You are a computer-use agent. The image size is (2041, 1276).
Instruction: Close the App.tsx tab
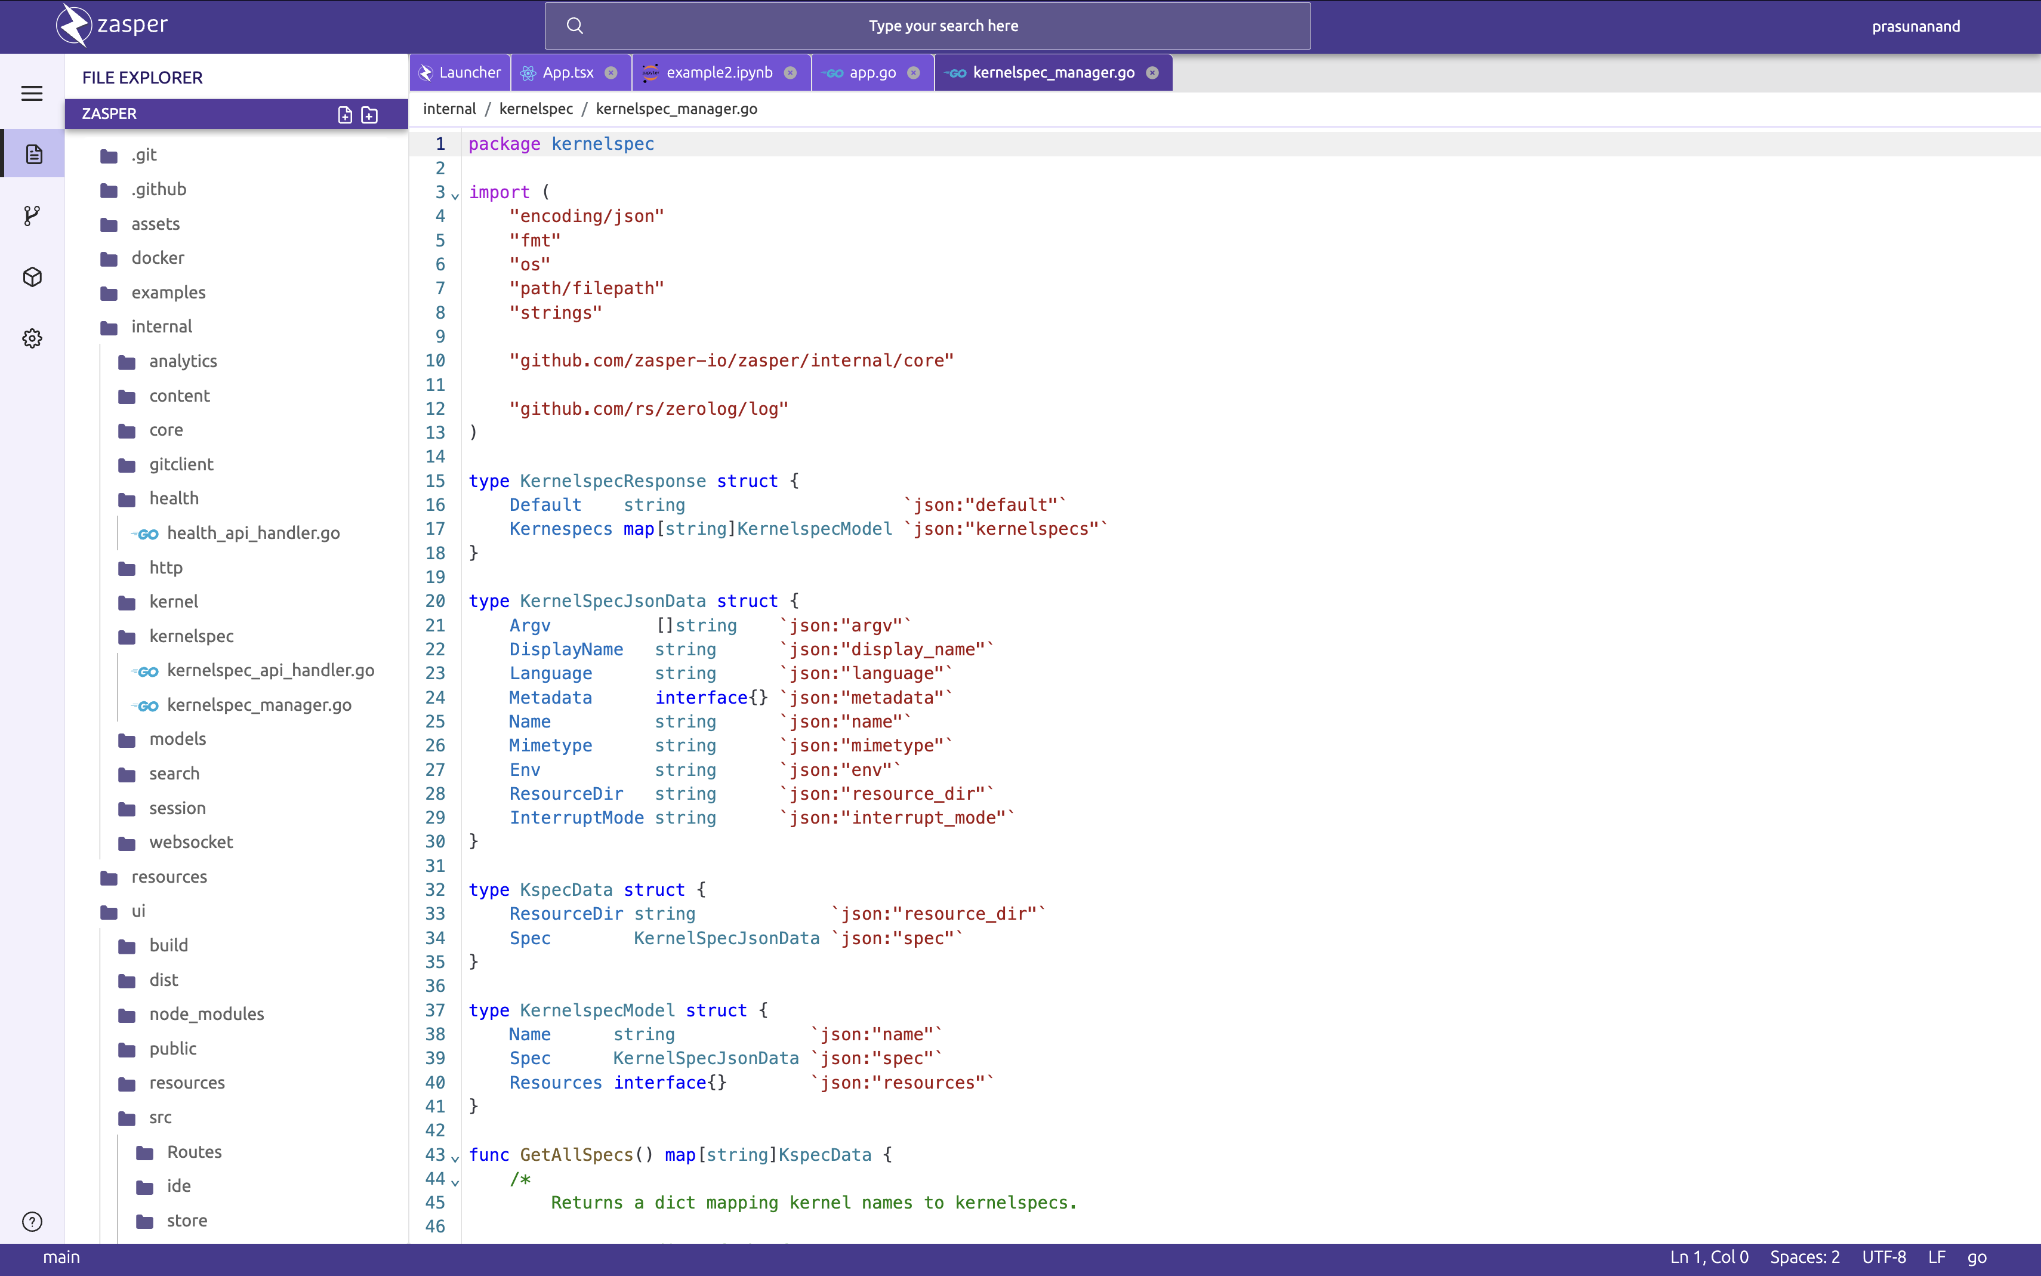click(x=611, y=73)
